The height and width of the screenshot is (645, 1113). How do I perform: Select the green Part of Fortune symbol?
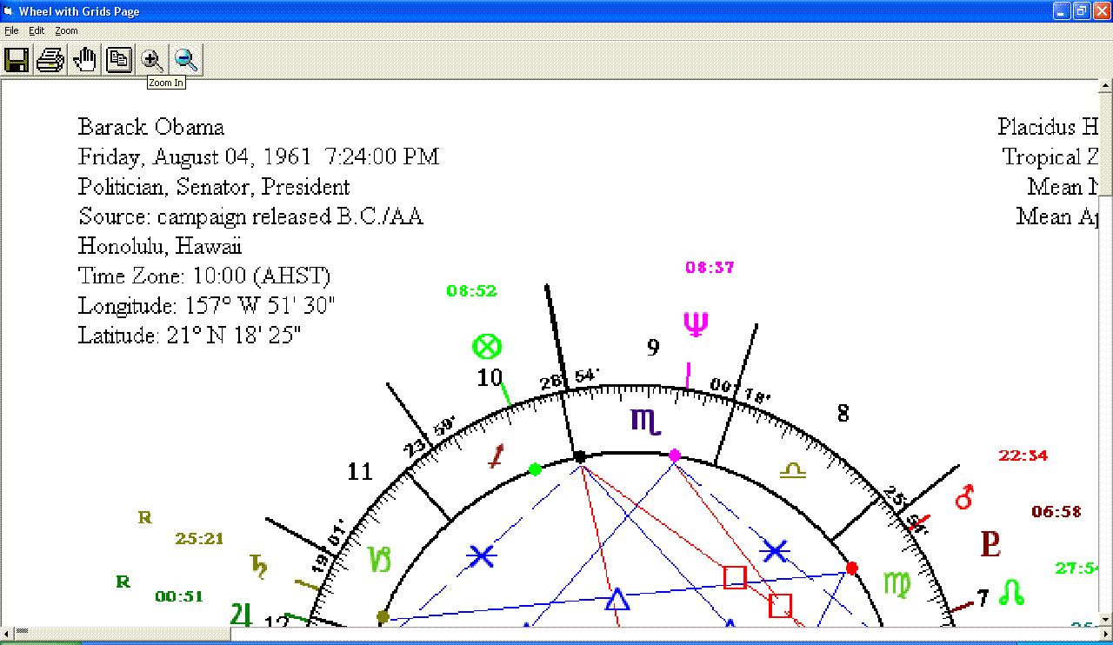[x=487, y=347]
